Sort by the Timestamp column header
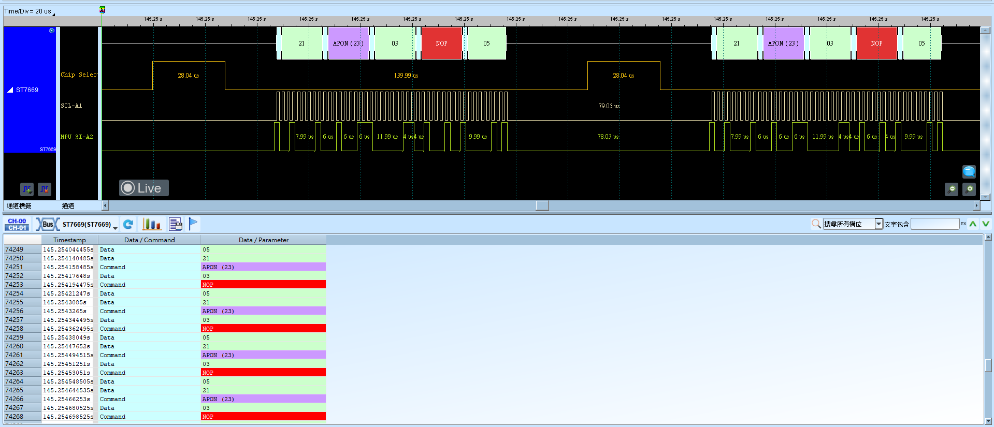This screenshot has height=427, width=994. coord(69,240)
